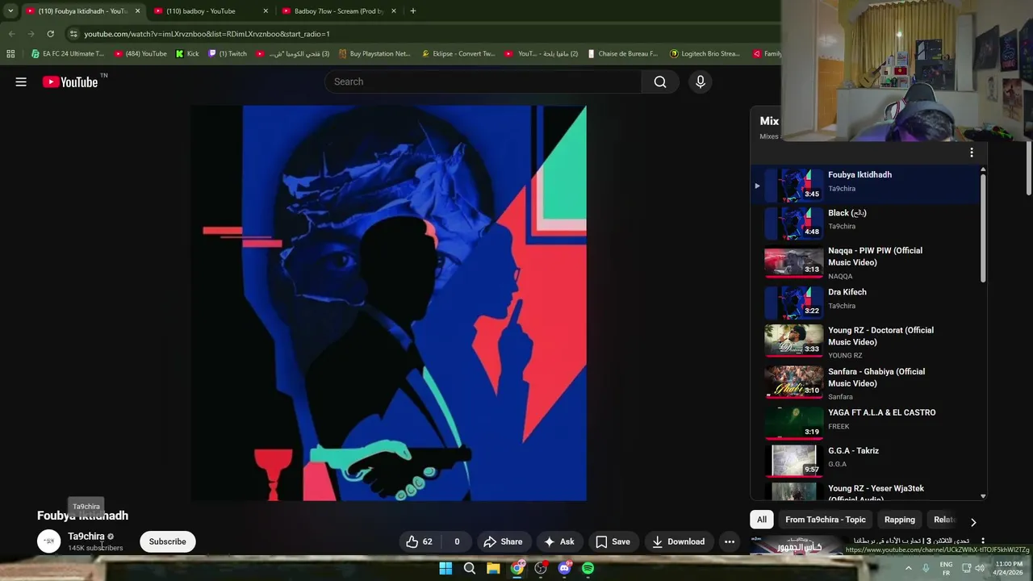The width and height of the screenshot is (1033, 581).
Task: Open more actions three-dot menu under video
Action: (730, 541)
